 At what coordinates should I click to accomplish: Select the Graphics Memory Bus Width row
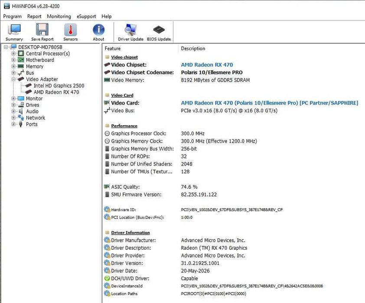233,149
